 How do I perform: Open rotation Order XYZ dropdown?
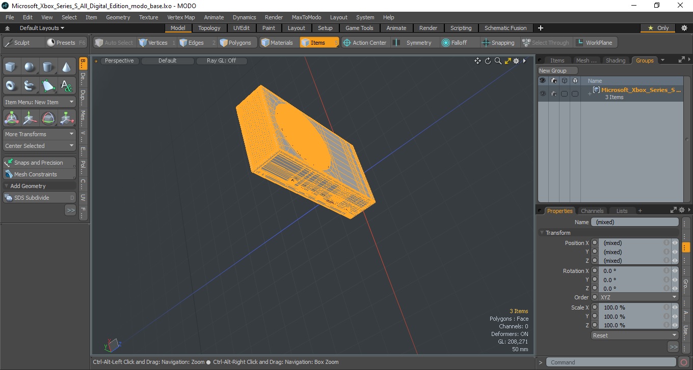point(639,297)
